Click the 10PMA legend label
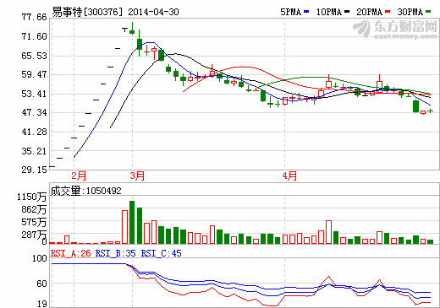 click(329, 12)
